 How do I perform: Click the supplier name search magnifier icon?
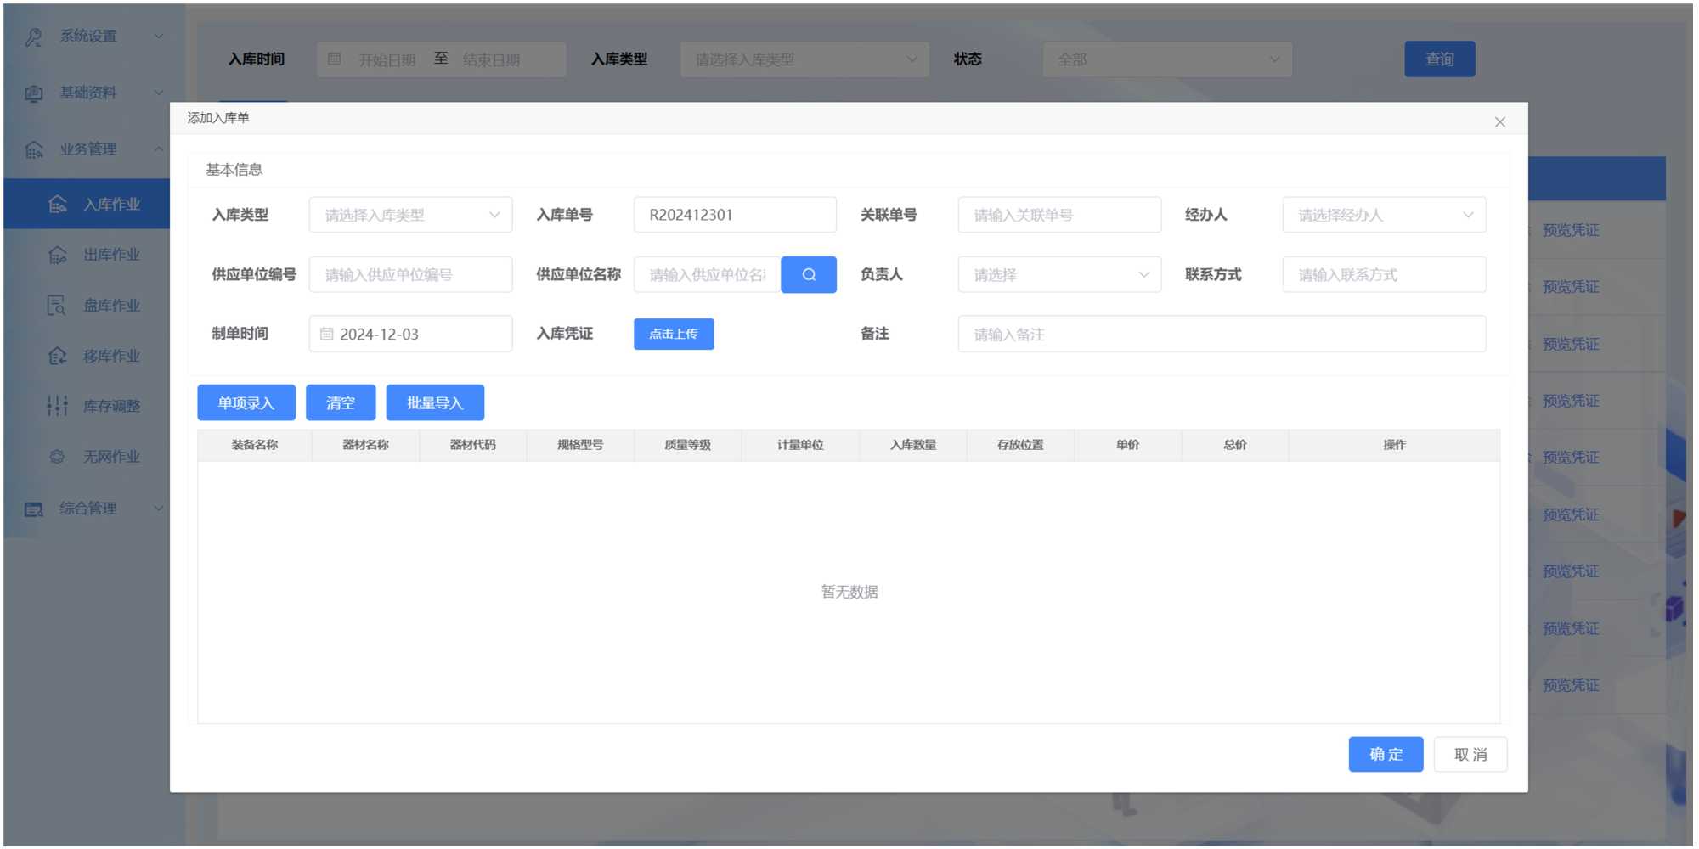coord(808,275)
